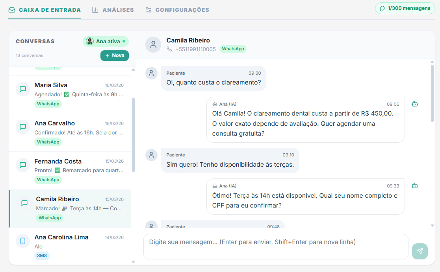This screenshot has width=440, height=272.
Task: Create a new conversation with the Nova button
Action: coord(115,55)
